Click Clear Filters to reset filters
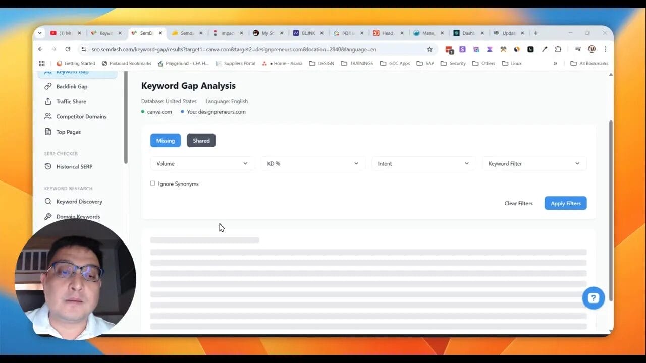The width and height of the screenshot is (646, 363). tap(518, 203)
